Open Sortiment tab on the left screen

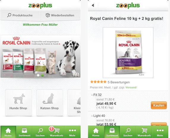click(24, 132)
